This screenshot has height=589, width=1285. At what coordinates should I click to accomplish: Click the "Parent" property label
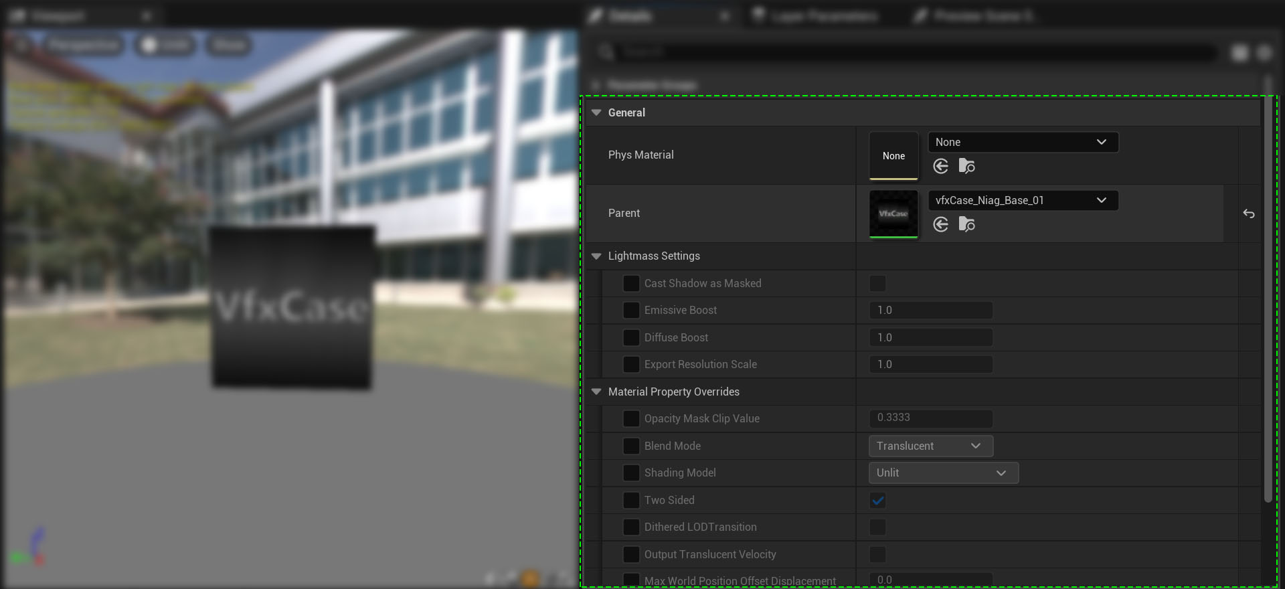[x=624, y=213]
